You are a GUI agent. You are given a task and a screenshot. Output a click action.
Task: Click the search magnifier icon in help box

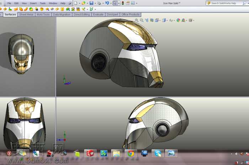pyautogui.click(x=244, y=3)
